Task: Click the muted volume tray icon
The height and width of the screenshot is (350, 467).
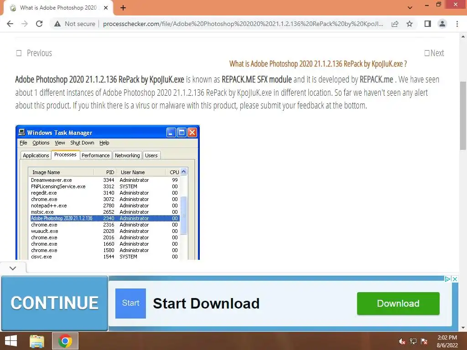Action: click(402, 341)
